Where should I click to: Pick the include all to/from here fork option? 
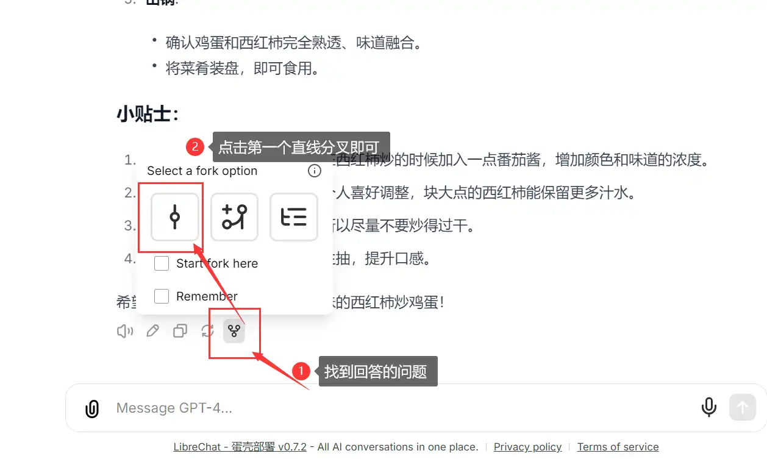[x=294, y=217]
